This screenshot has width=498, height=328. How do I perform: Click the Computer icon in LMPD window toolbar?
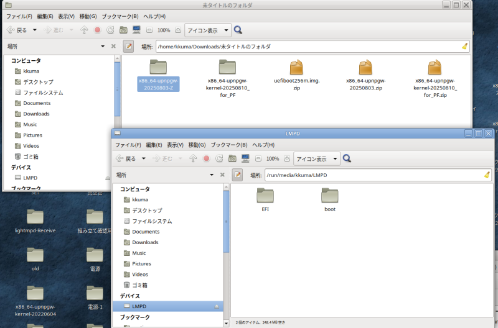[x=245, y=158]
